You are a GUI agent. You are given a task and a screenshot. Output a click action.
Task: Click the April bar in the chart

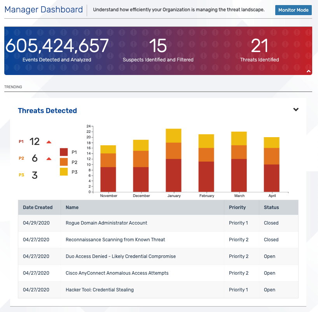click(x=272, y=164)
